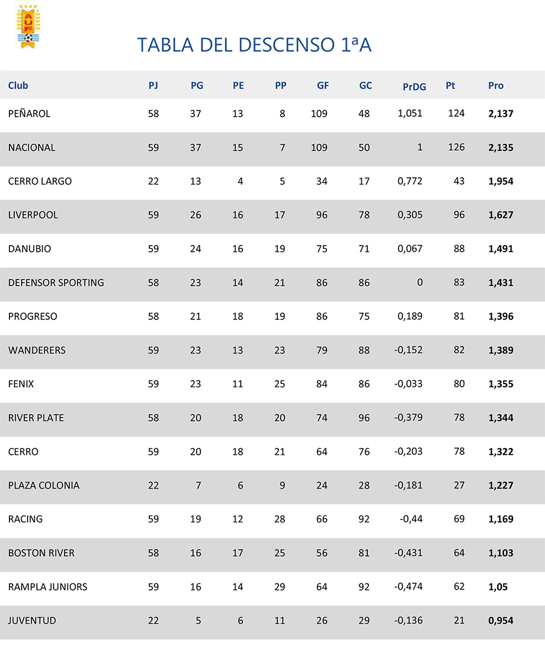
Task: Select the Club column header
Action: coord(18,85)
